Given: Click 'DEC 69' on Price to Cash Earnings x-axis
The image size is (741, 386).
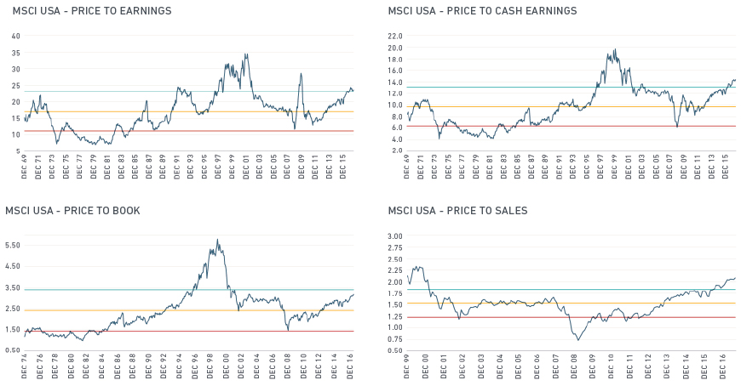Looking at the screenshot, I should (407, 166).
